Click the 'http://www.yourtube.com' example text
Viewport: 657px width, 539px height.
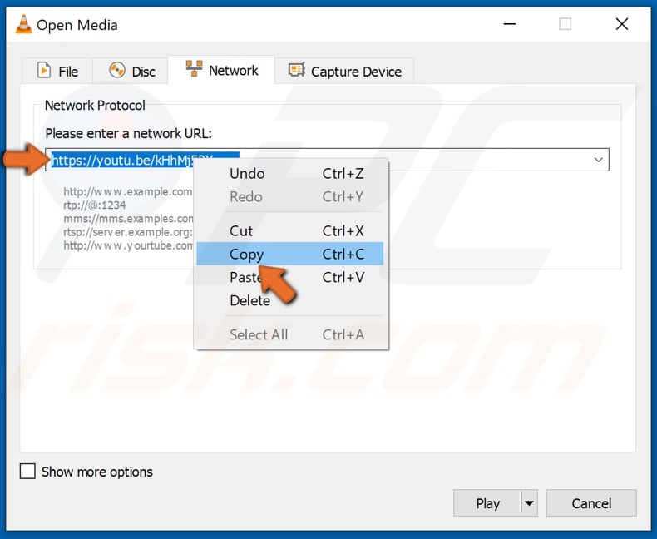pos(128,245)
